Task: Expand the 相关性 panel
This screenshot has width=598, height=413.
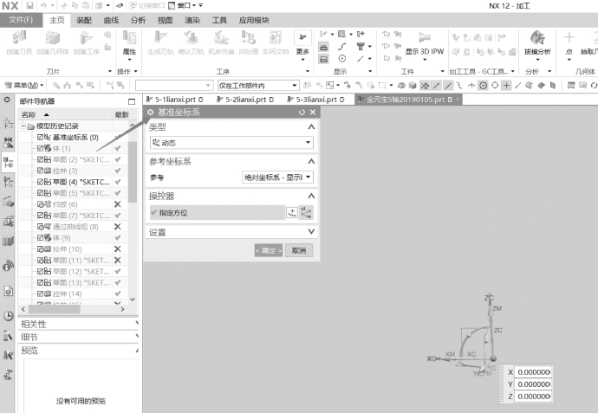Action: tap(78, 324)
